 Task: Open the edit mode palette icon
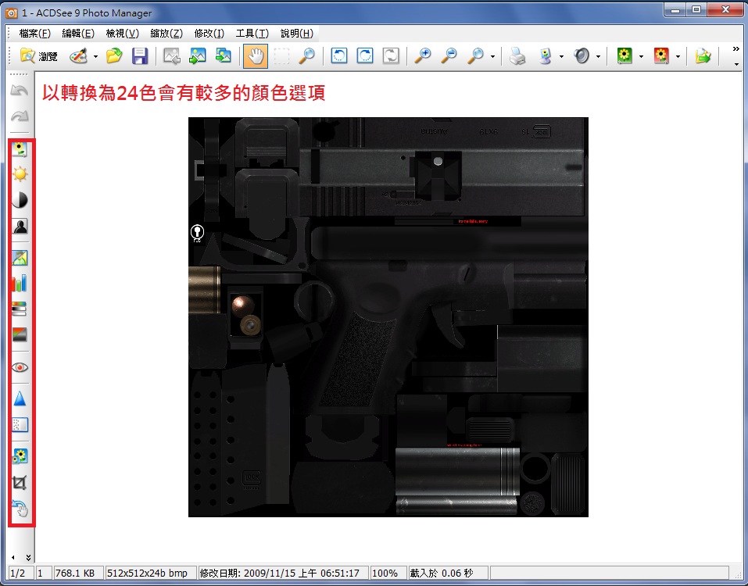pyautogui.click(x=79, y=56)
